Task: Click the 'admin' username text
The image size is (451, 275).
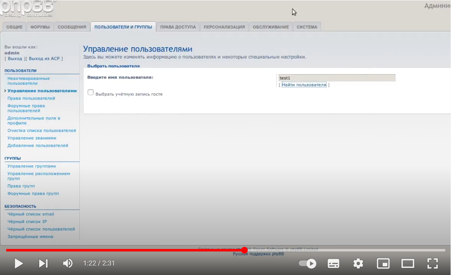Action: click(12, 52)
